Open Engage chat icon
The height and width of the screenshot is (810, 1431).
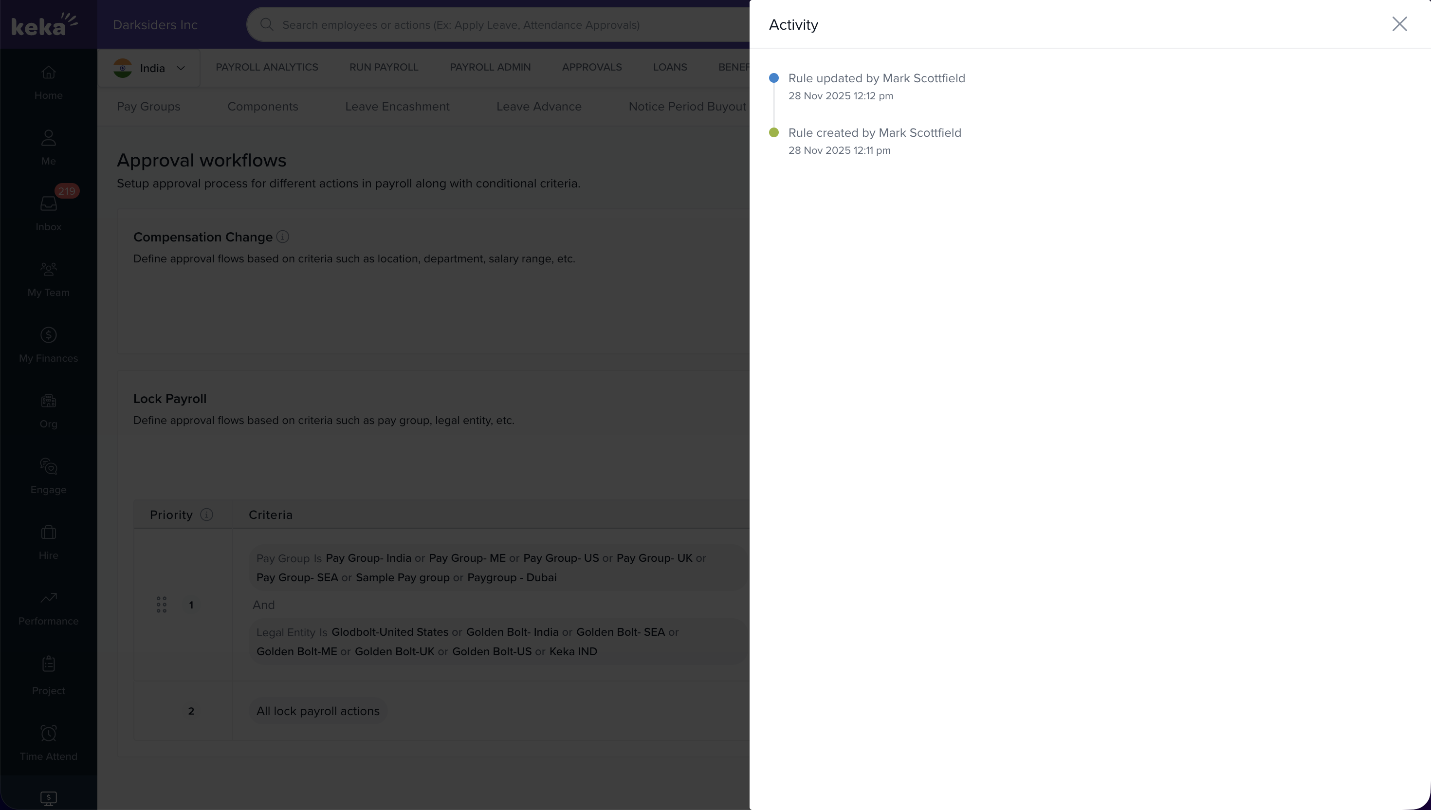click(48, 466)
